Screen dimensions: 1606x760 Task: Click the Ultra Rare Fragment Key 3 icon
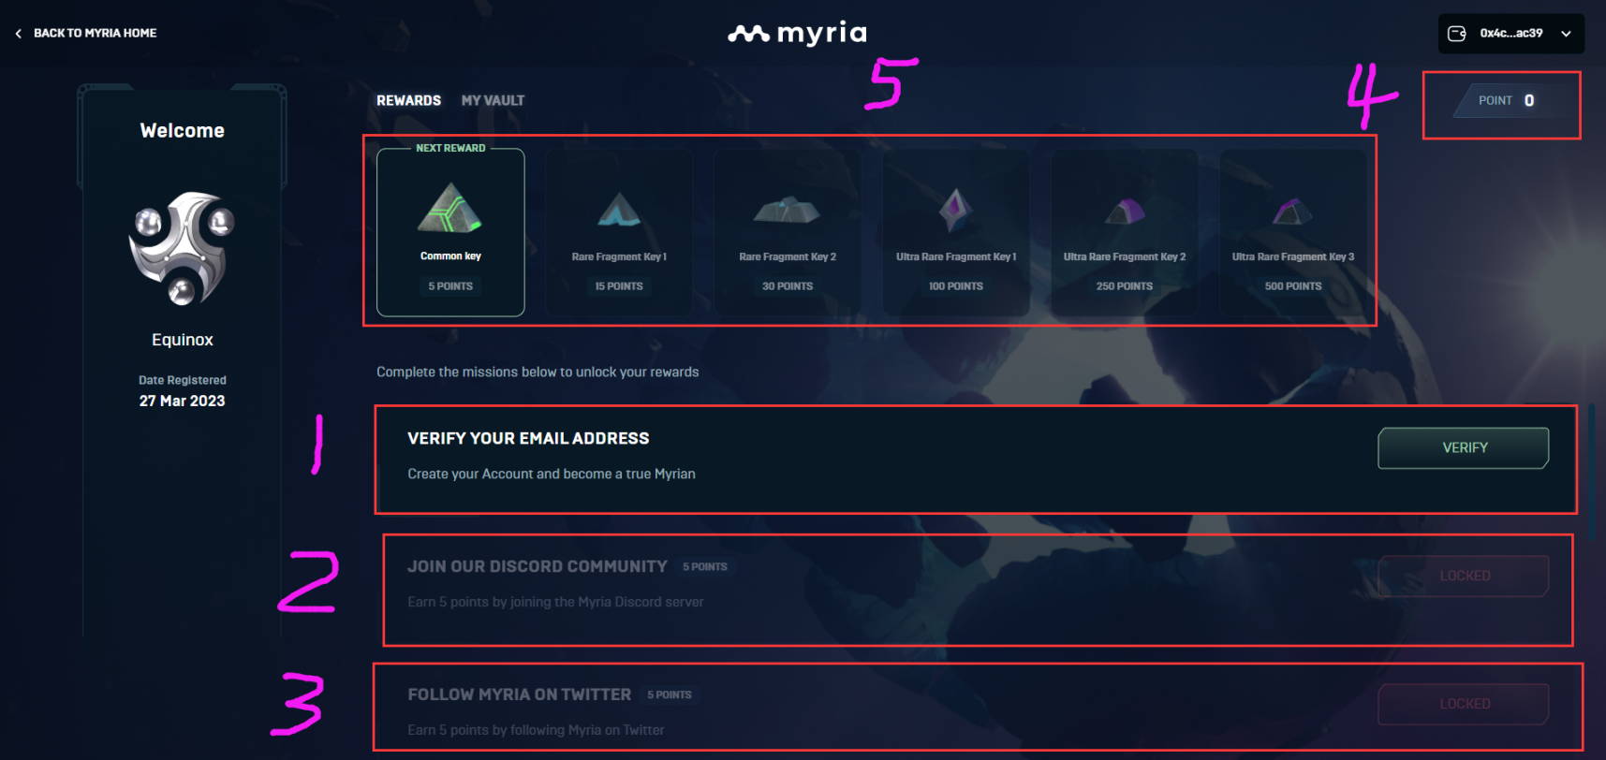pos(1292,212)
